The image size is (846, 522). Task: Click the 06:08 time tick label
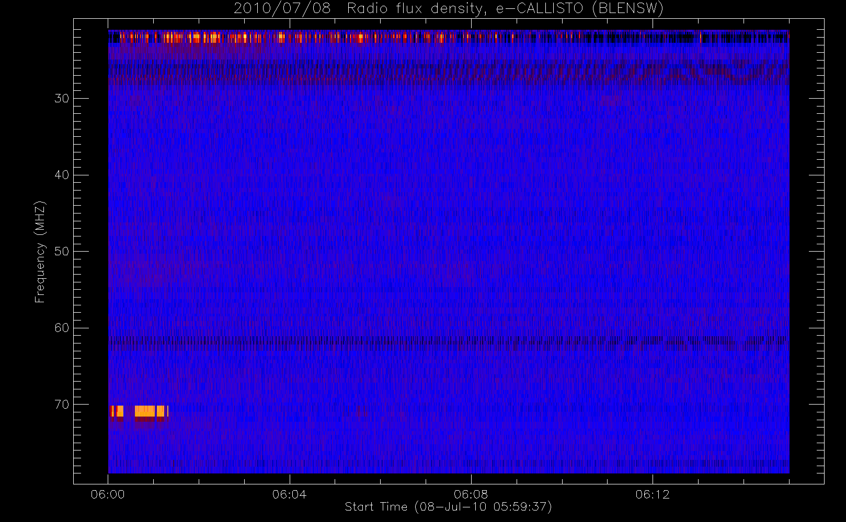click(x=471, y=494)
